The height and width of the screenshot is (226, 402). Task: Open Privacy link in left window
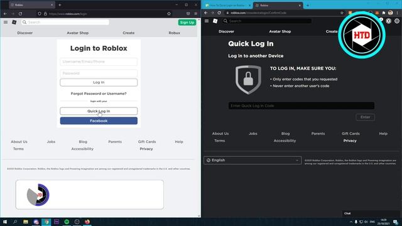click(146, 149)
